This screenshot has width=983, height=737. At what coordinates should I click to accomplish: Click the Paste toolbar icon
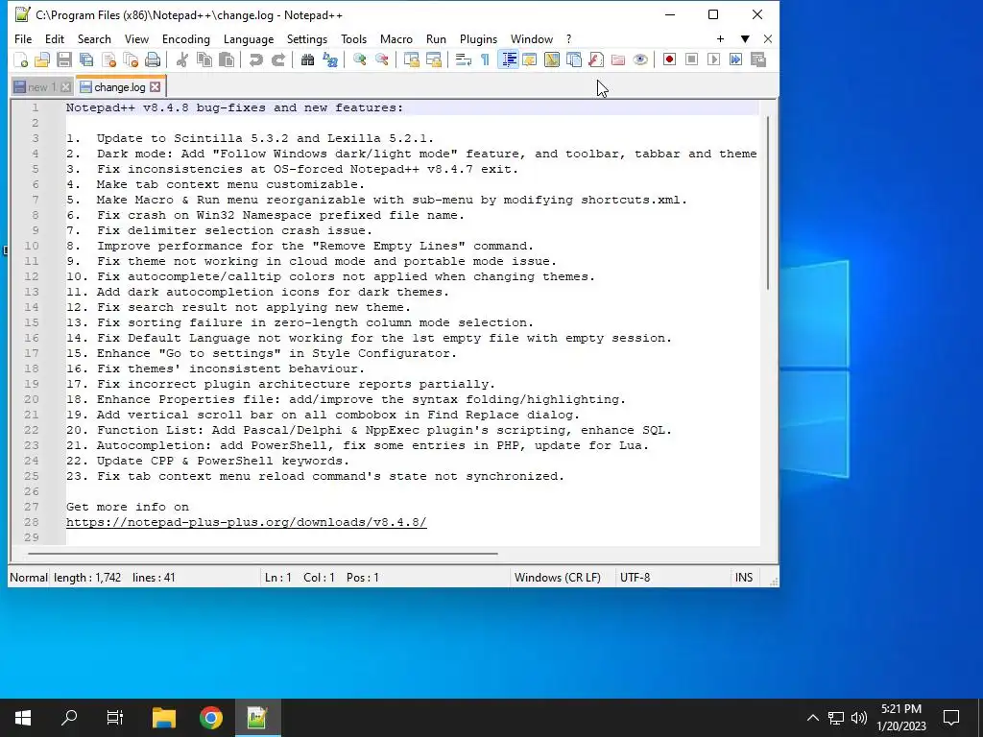(227, 59)
